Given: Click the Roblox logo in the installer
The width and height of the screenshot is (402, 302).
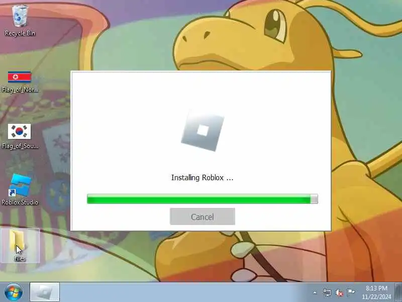Looking at the screenshot, I should click(203, 130).
